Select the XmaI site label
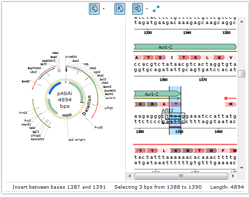249x197 pixels. [93, 68]
